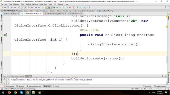This screenshot has height=95, width=170.
Task: Click the Synchronize toolbar icon
Action: coord(8,7)
